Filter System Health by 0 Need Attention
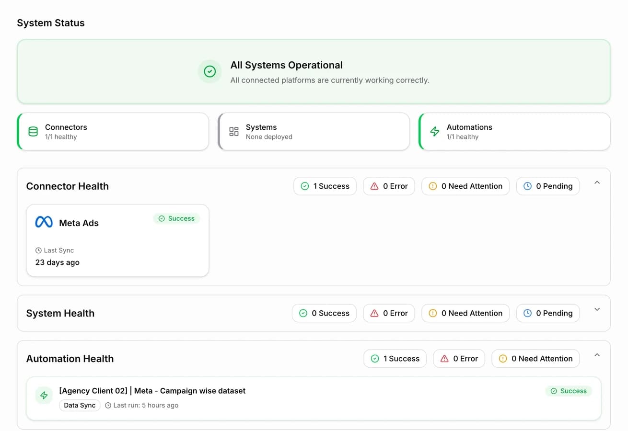The width and height of the screenshot is (628, 431). (x=465, y=313)
